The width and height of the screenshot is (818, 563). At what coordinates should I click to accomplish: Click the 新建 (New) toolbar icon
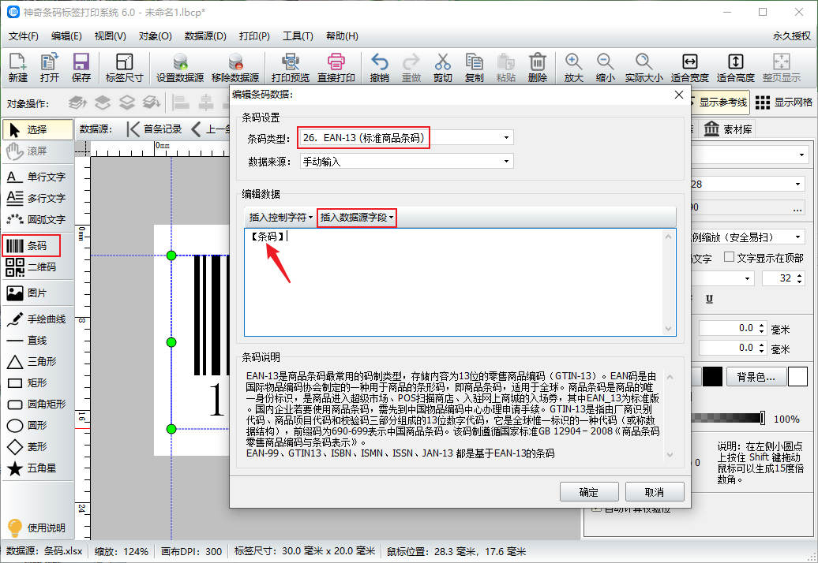[17, 67]
